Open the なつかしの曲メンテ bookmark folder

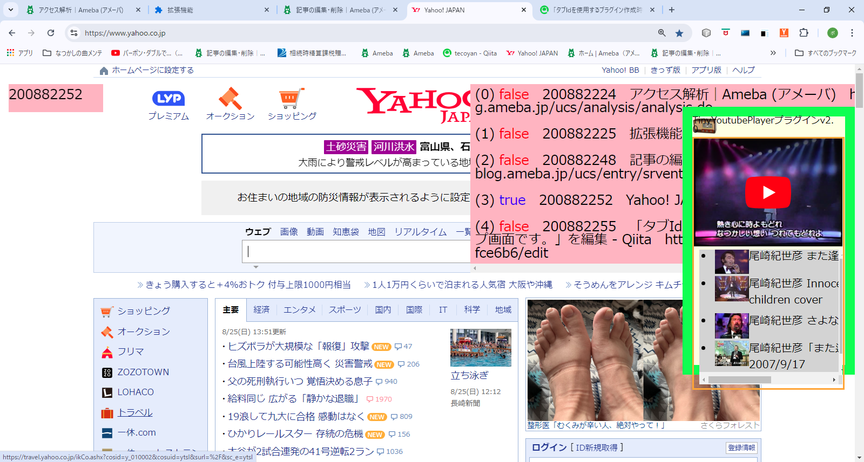pos(72,53)
